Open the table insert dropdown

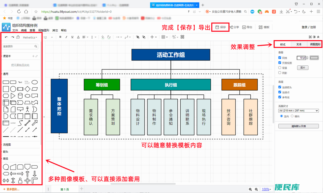pos(165,37)
